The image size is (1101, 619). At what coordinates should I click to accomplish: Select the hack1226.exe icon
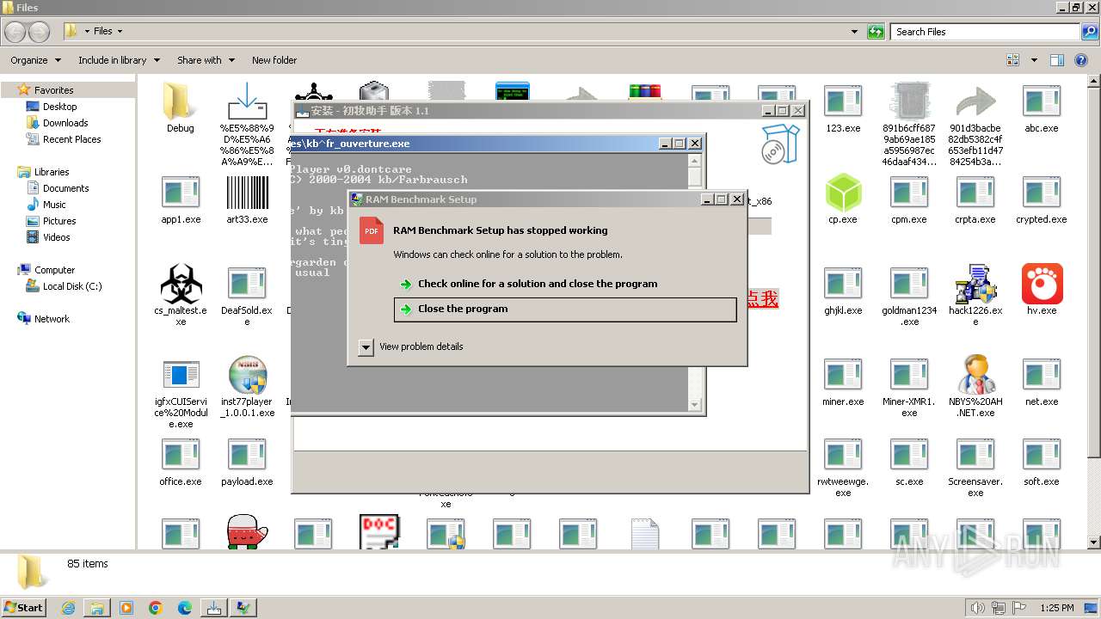click(975, 285)
